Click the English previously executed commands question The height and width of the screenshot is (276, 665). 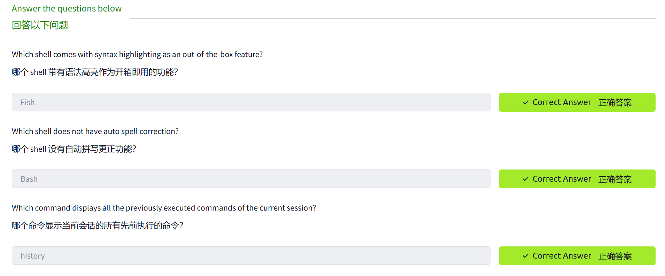(x=164, y=208)
